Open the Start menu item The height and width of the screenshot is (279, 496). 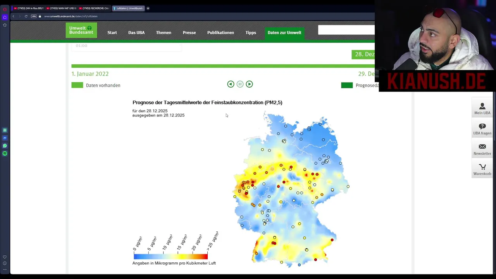(x=112, y=33)
